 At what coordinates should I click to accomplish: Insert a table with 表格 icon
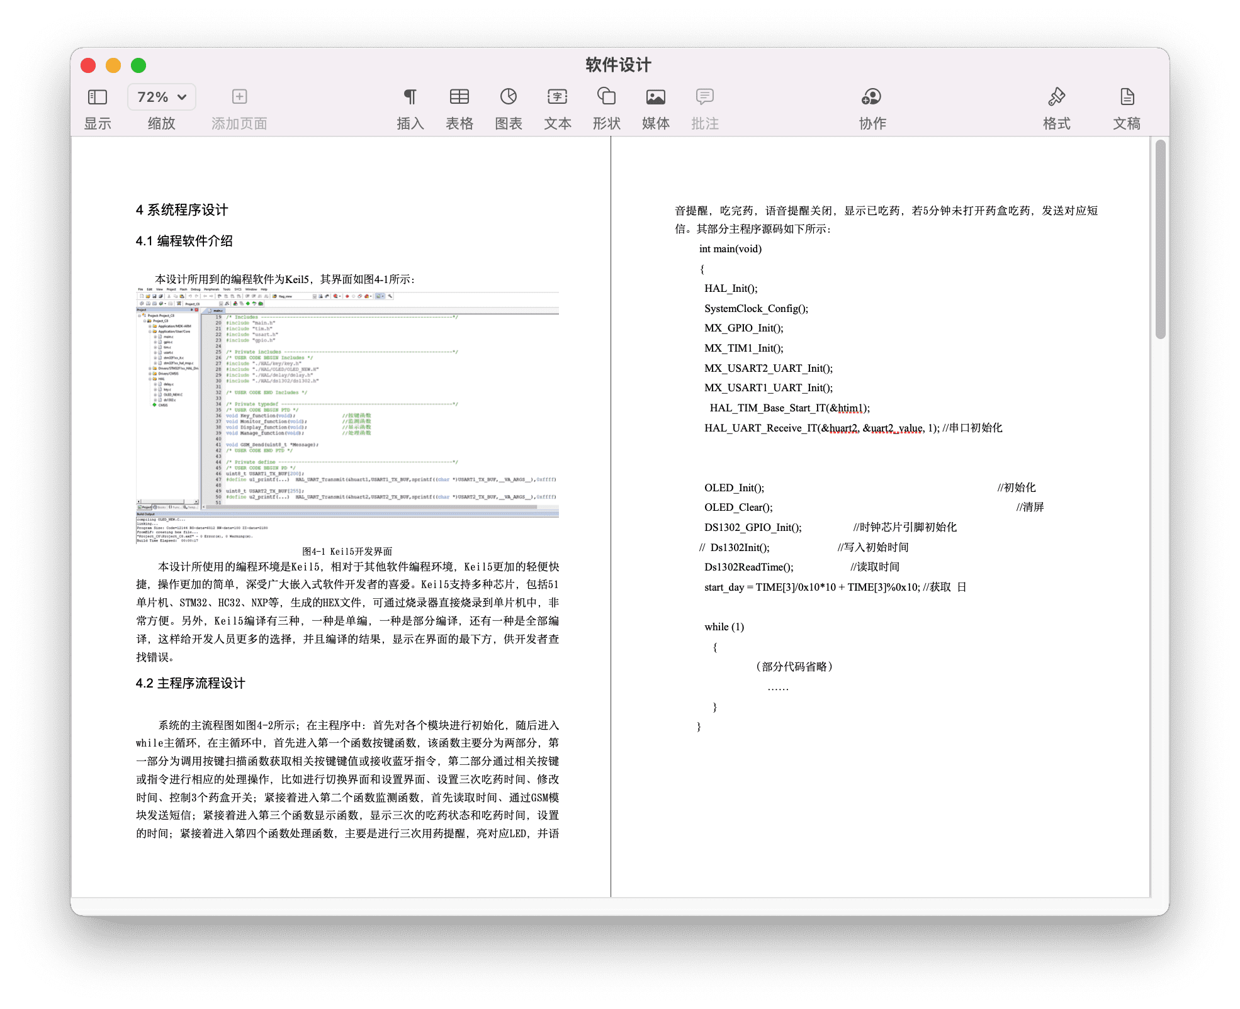pyautogui.click(x=459, y=96)
